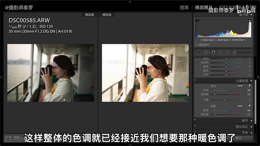Switch to the 图库 module

tap(184, 8)
